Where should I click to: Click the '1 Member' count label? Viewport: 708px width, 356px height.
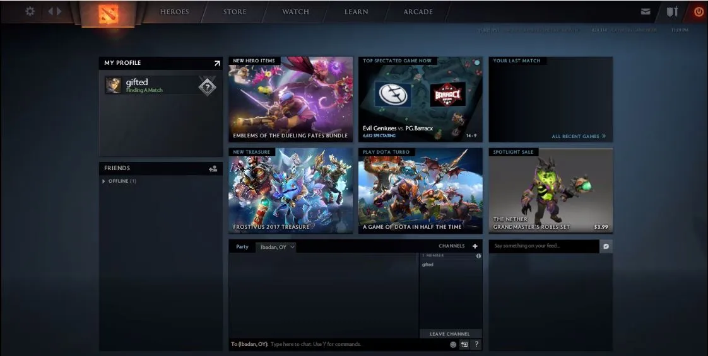click(433, 256)
